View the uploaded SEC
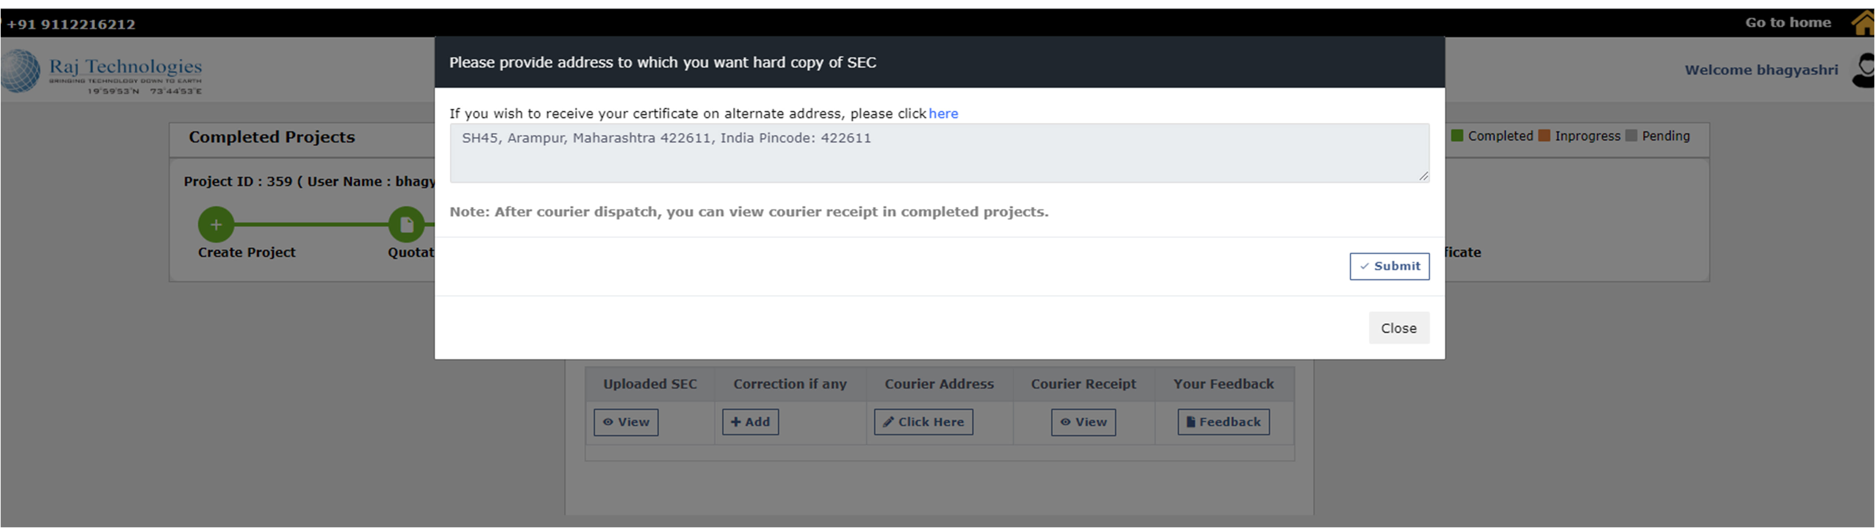The image size is (1875, 528). (x=626, y=422)
